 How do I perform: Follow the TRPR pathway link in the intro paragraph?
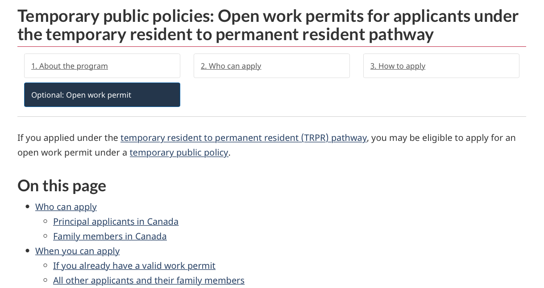[244, 138]
